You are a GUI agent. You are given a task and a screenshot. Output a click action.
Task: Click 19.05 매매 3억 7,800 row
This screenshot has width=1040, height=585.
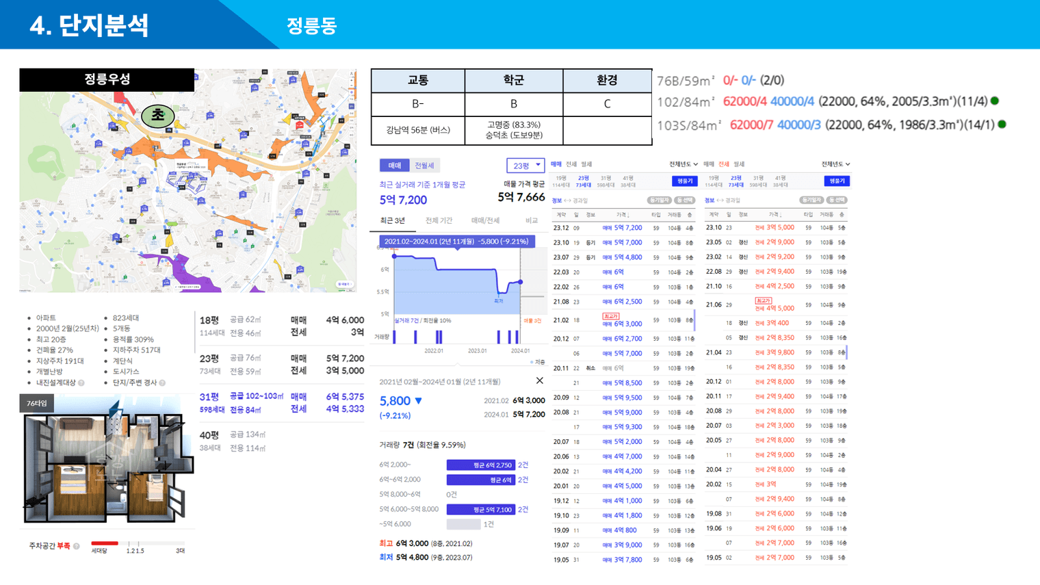point(623,560)
